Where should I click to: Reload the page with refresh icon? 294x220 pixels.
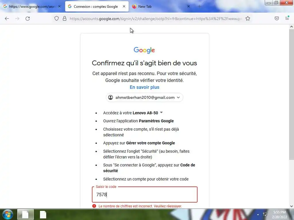click(28, 19)
